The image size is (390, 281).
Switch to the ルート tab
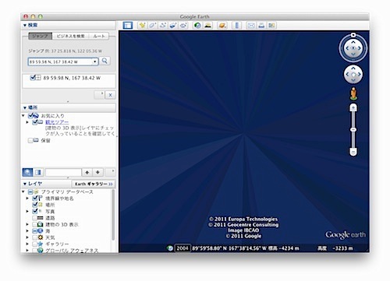pyautogui.click(x=99, y=36)
